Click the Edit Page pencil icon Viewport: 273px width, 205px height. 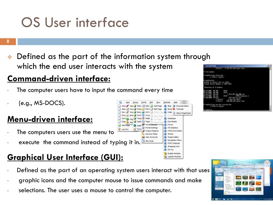click(152, 109)
